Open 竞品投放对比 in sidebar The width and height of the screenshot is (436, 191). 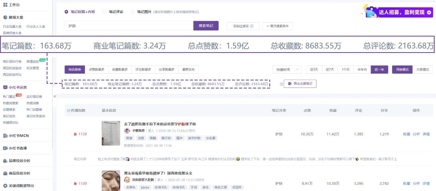point(12,75)
